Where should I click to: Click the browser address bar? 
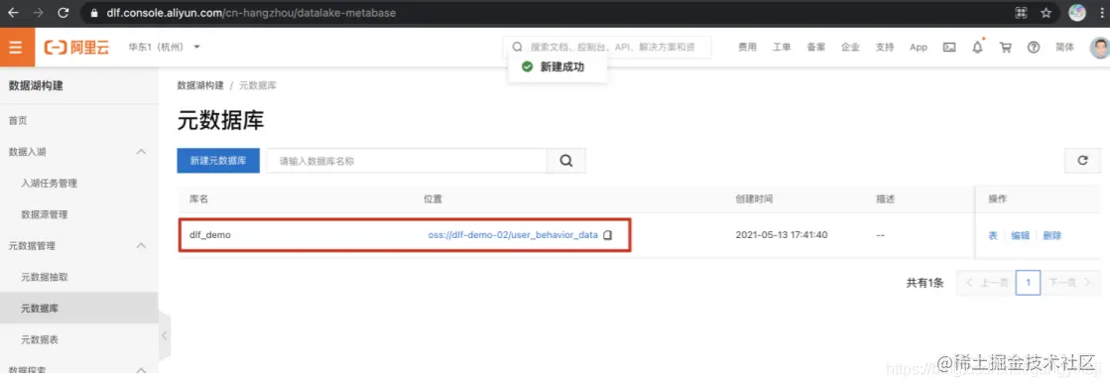click(x=553, y=13)
